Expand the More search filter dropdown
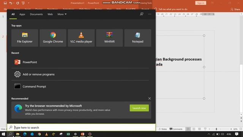 coord(62,14)
